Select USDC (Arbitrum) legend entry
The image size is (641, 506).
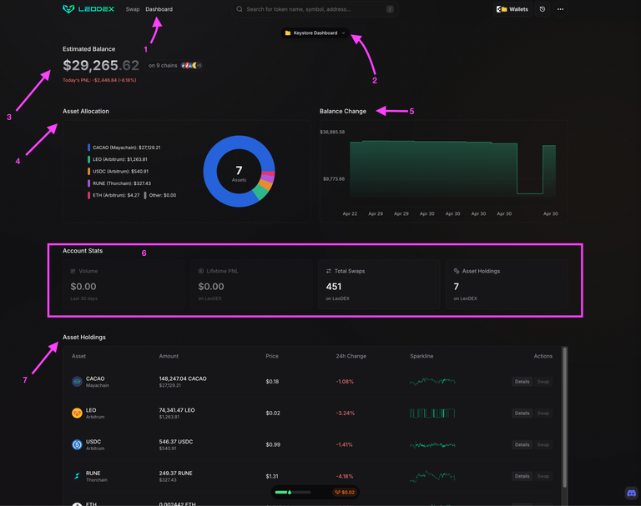(119, 171)
